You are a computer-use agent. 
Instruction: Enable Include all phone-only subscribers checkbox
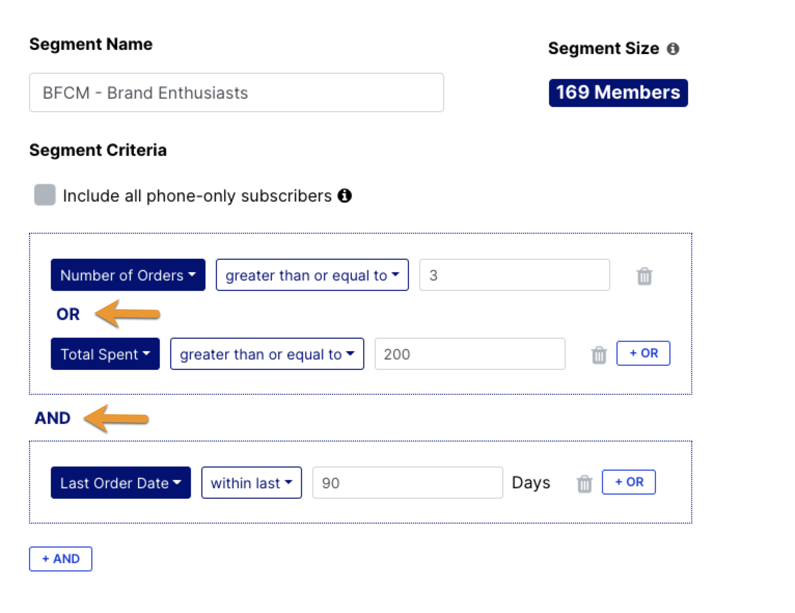pos(45,195)
